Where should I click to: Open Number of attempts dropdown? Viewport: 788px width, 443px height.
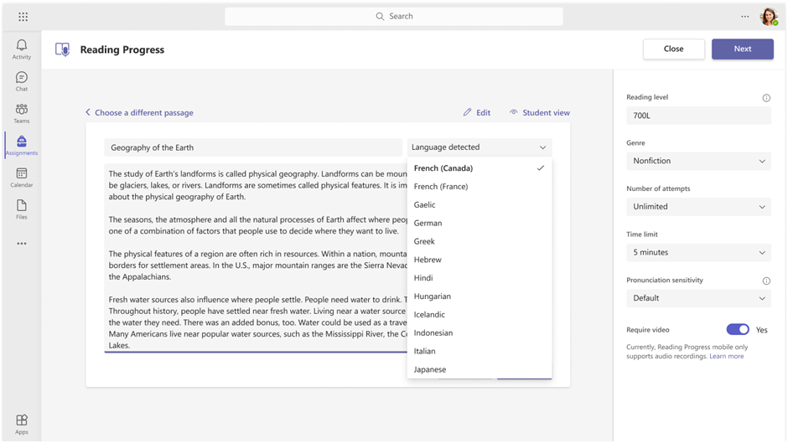pyautogui.click(x=698, y=207)
